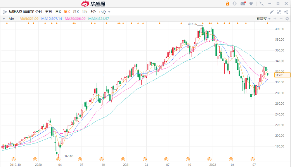Viewport: 291px width, 167px height.
Task: Switch to 日K daily chart tab
Action: click(x=58, y=12)
